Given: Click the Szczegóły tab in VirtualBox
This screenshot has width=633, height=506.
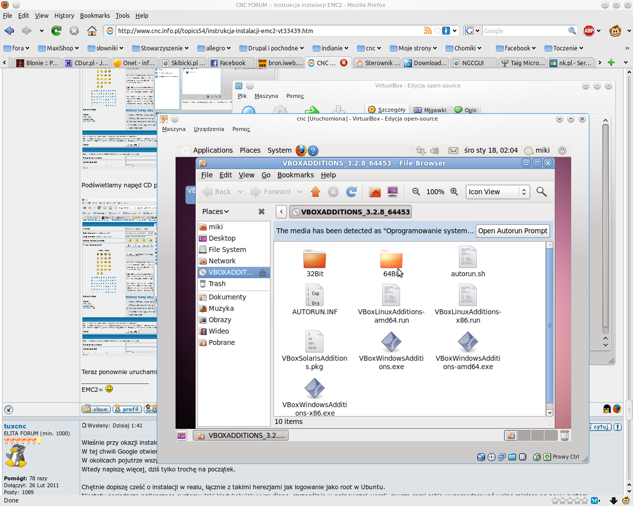Looking at the screenshot, I should point(387,110).
